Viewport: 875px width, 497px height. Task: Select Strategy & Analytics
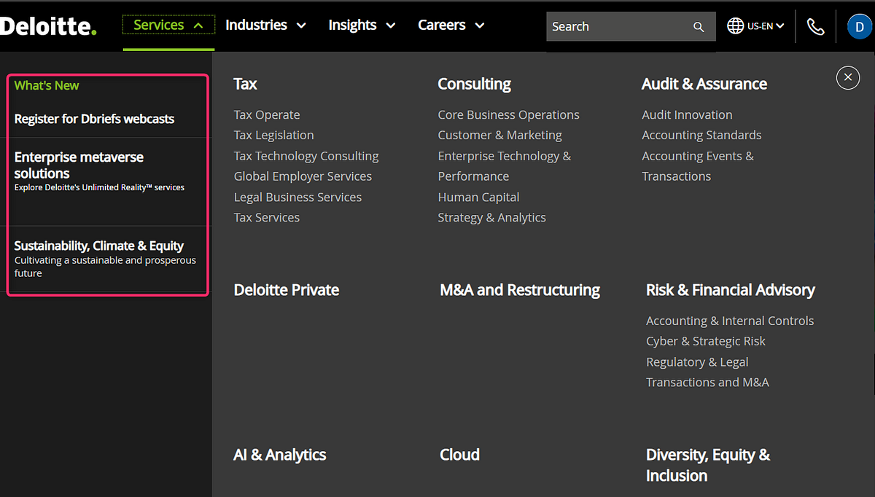(x=491, y=217)
